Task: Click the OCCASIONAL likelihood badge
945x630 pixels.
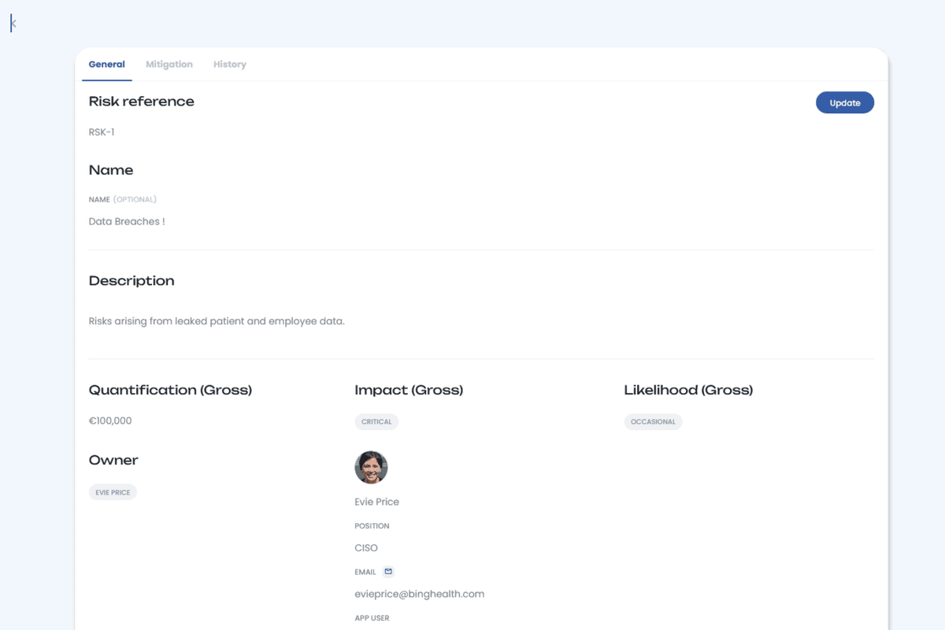Action: point(653,422)
